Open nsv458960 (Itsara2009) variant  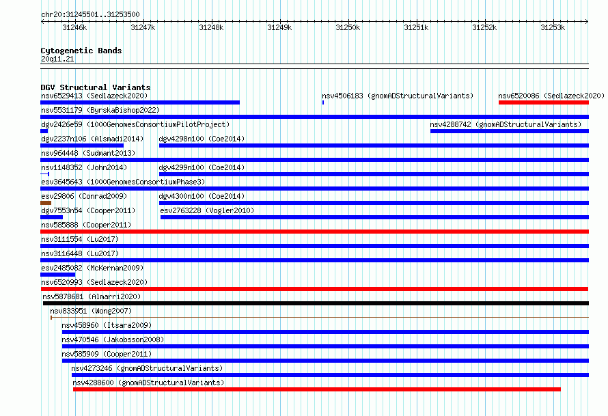pos(107,325)
